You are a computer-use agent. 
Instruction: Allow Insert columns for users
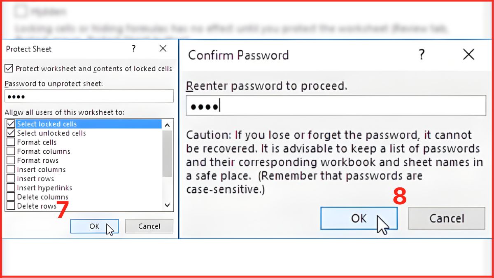click(11, 169)
